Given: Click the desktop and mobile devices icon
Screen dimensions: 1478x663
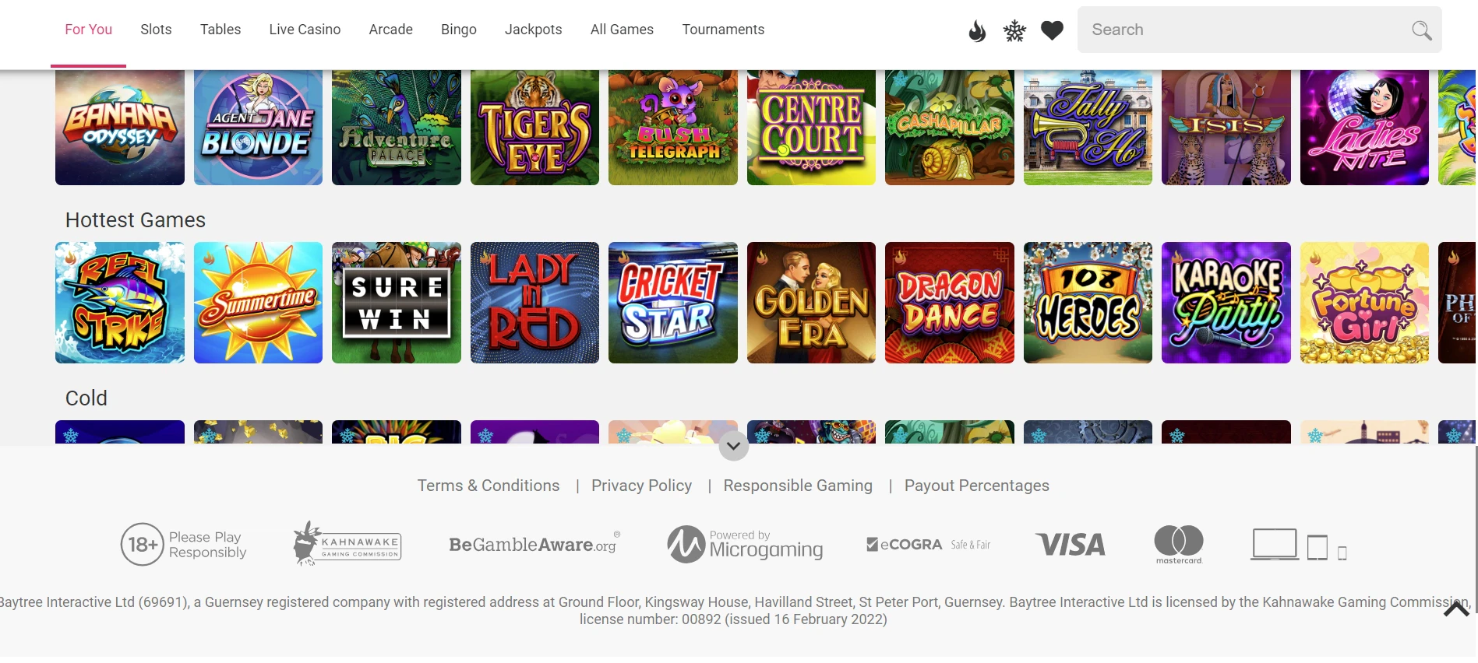Looking at the screenshot, I should pyautogui.click(x=1299, y=545).
